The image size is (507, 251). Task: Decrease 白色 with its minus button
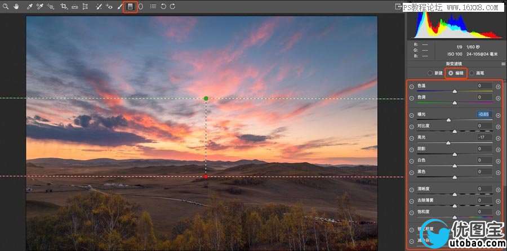click(x=411, y=161)
